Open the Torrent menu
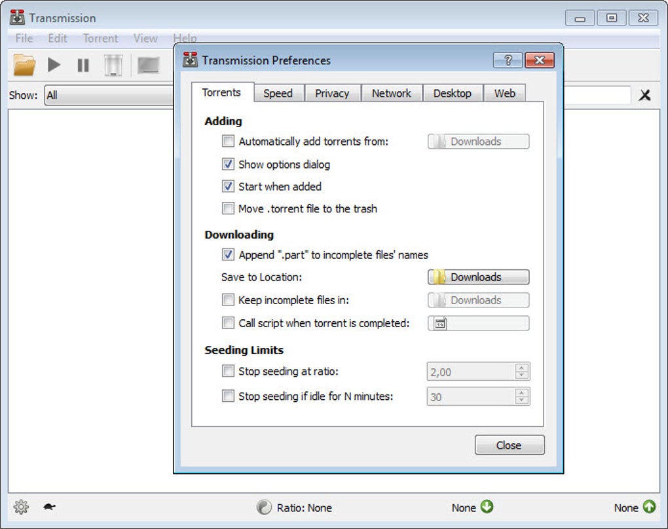This screenshot has width=668, height=529. coord(101,39)
